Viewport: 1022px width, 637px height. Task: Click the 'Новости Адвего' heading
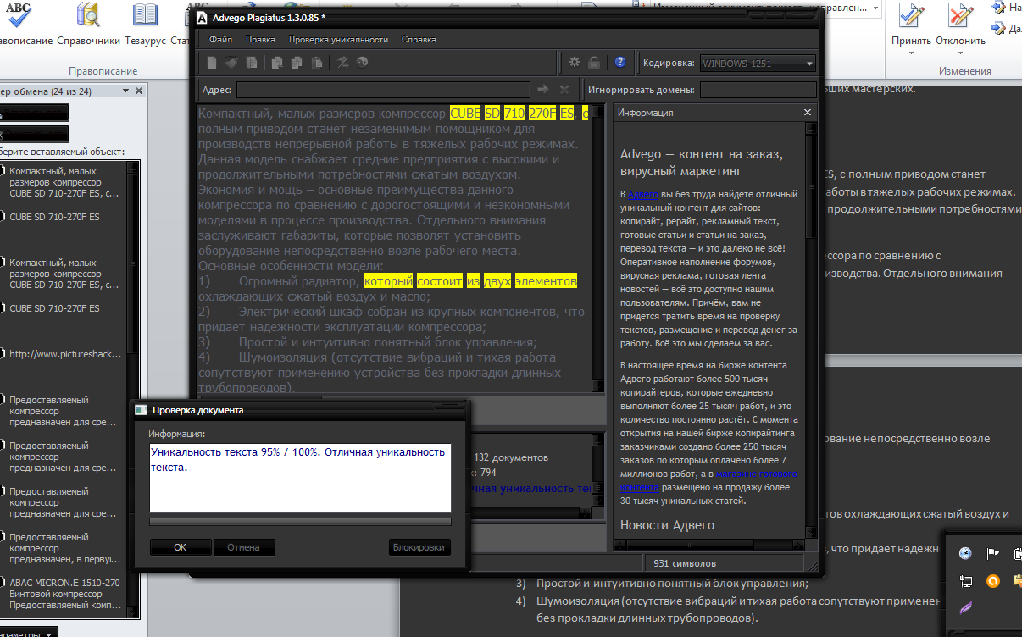[x=667, y=525]
